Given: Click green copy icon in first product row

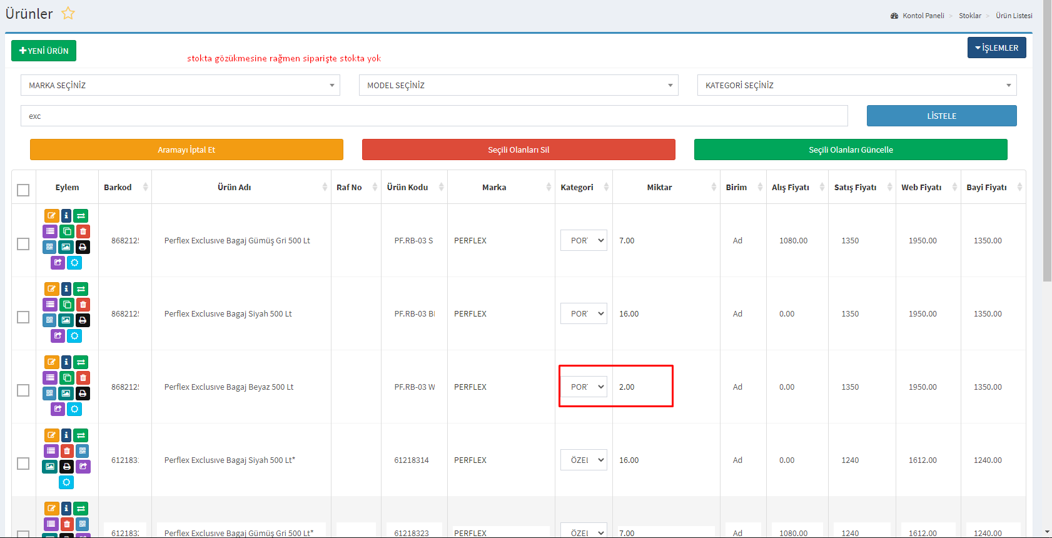Looking at the screenshot, I should tap(66, 231).
